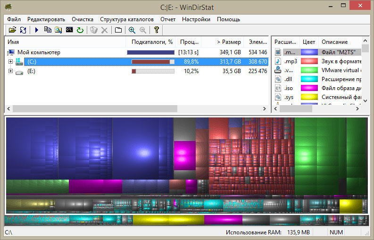Click the C: drive icon in tree
Image resolution: width=374 pixels, height=240 pixels.
point(19,62)
